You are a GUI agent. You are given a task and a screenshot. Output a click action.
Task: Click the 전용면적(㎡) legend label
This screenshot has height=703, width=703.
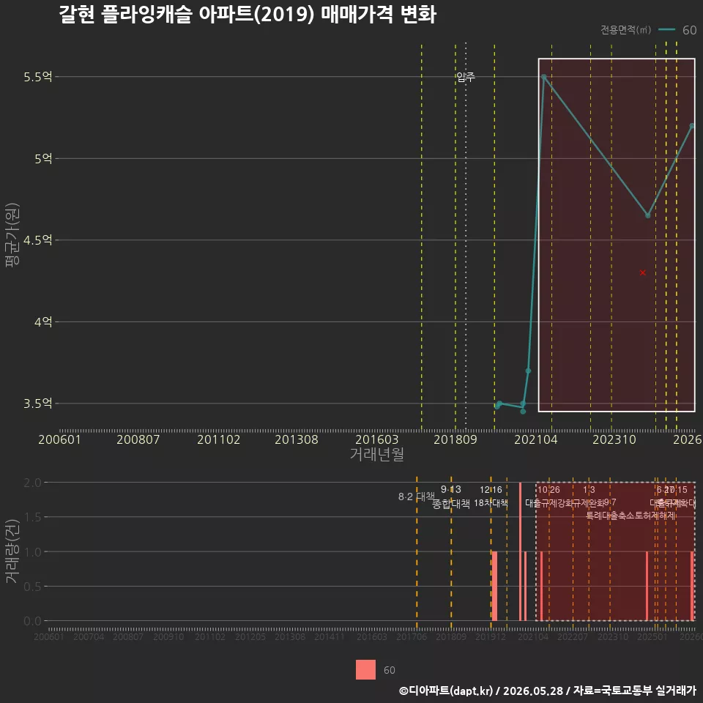(625, 29)
